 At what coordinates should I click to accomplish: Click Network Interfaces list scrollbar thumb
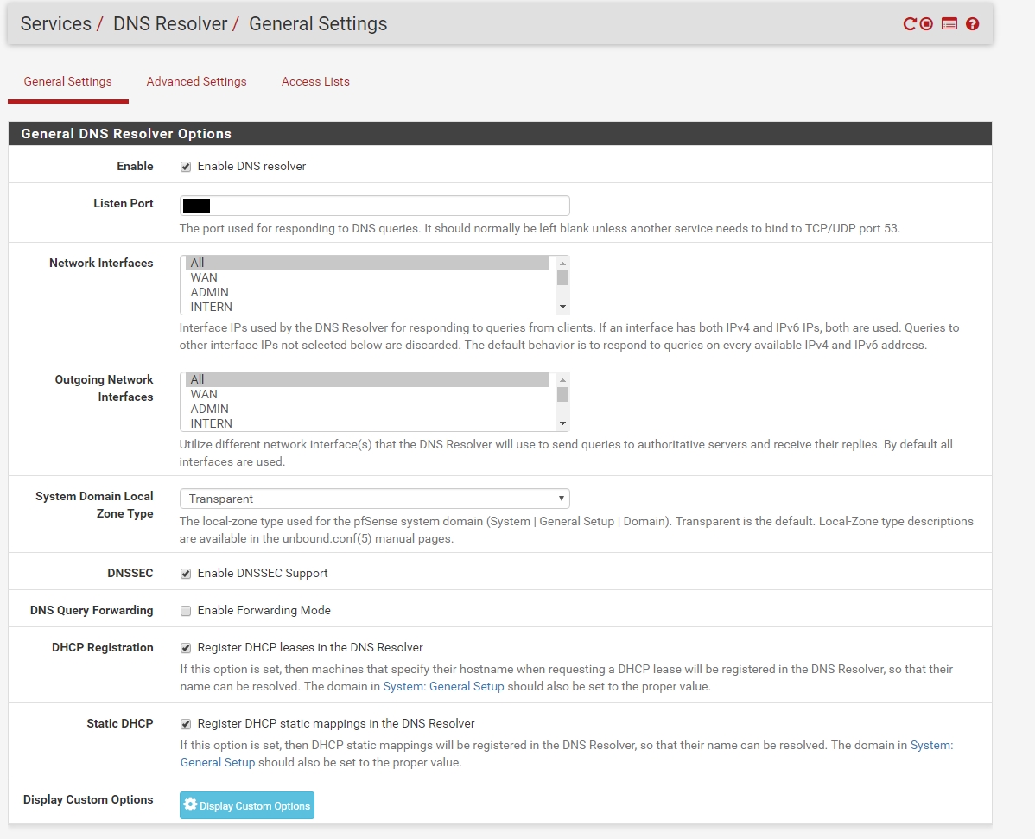pos(562,277)
